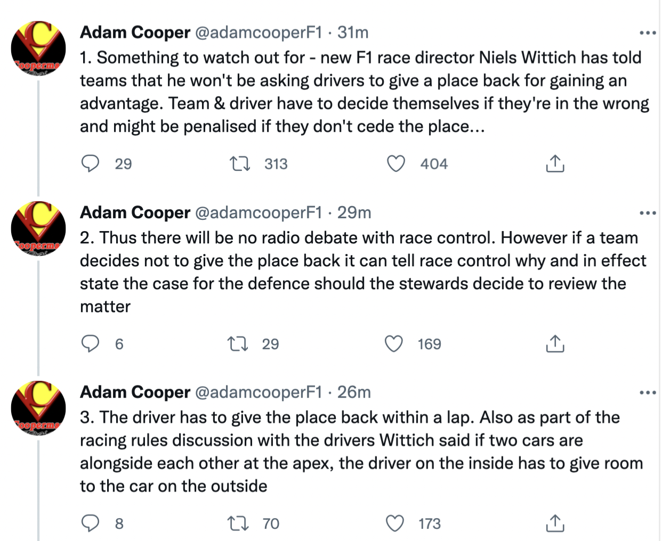The height and width of the screenshot is (541, 661).
Task: Retweet the first tweet with 313 retweets
Action: coord(240,163)
